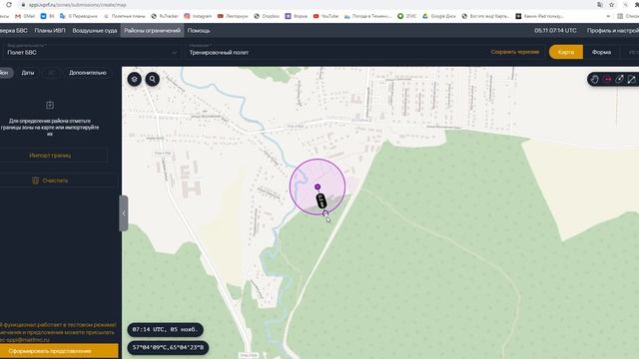Viewport: 639px width, 359px height.
Task: Open Профиль и настройки menu
Action: [x=613, y=31]
